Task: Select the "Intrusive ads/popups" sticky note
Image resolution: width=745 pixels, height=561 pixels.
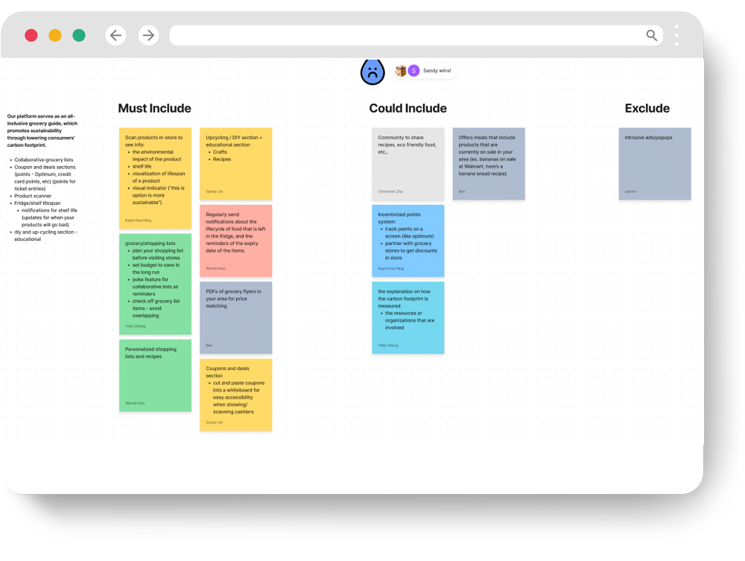Action: click(654, 164)
